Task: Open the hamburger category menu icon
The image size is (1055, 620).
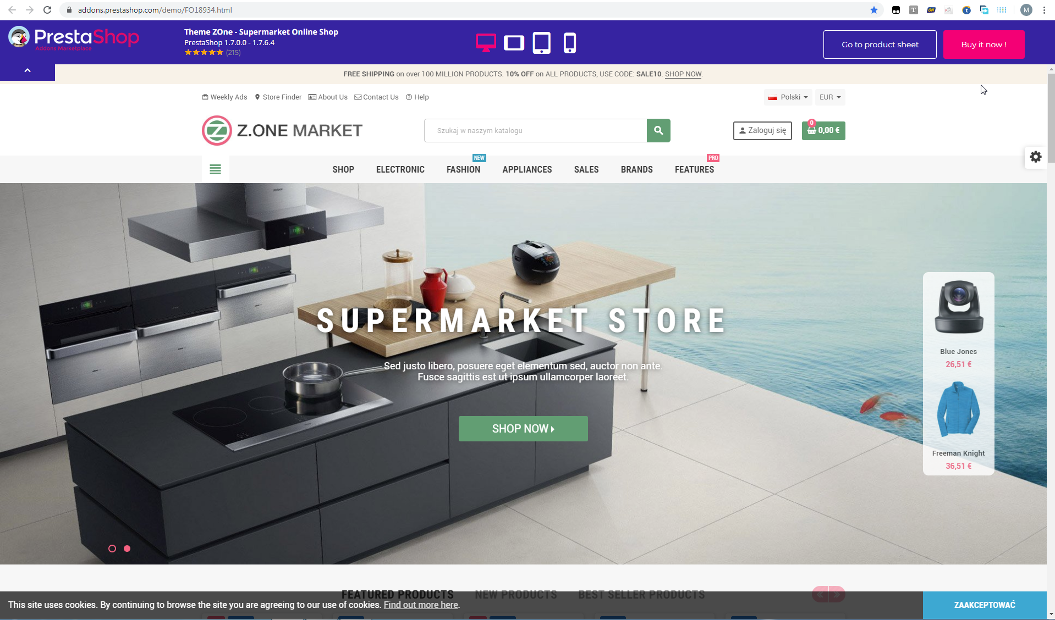Action: click(x=215, y=169)
